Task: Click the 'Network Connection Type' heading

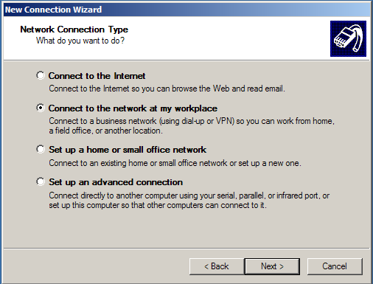Action: point(74,30)
